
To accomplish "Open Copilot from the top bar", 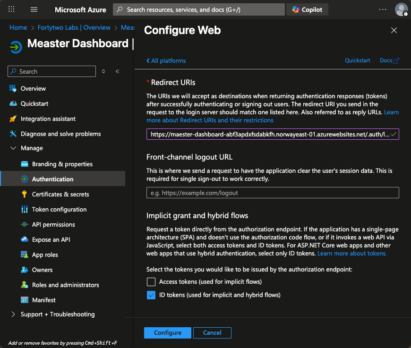I will (x=308, y=9).
